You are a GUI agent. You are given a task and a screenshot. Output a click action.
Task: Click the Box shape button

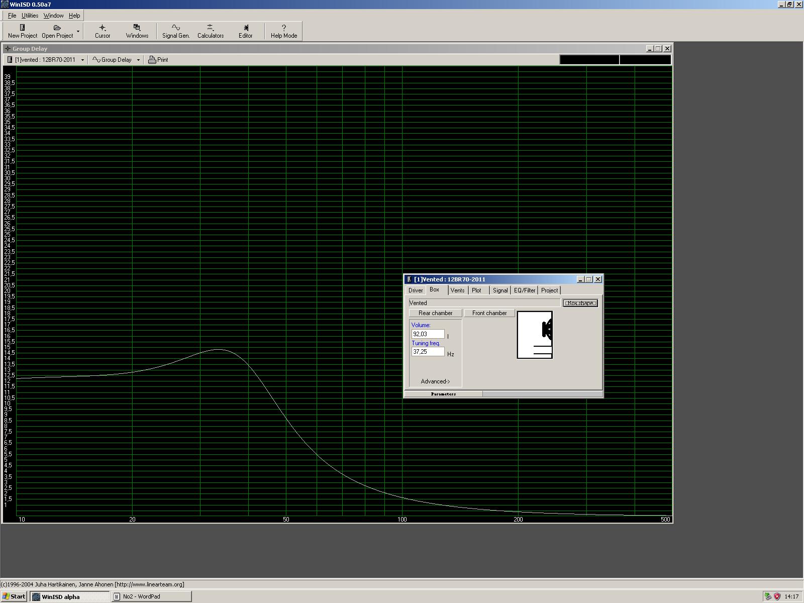580,303
